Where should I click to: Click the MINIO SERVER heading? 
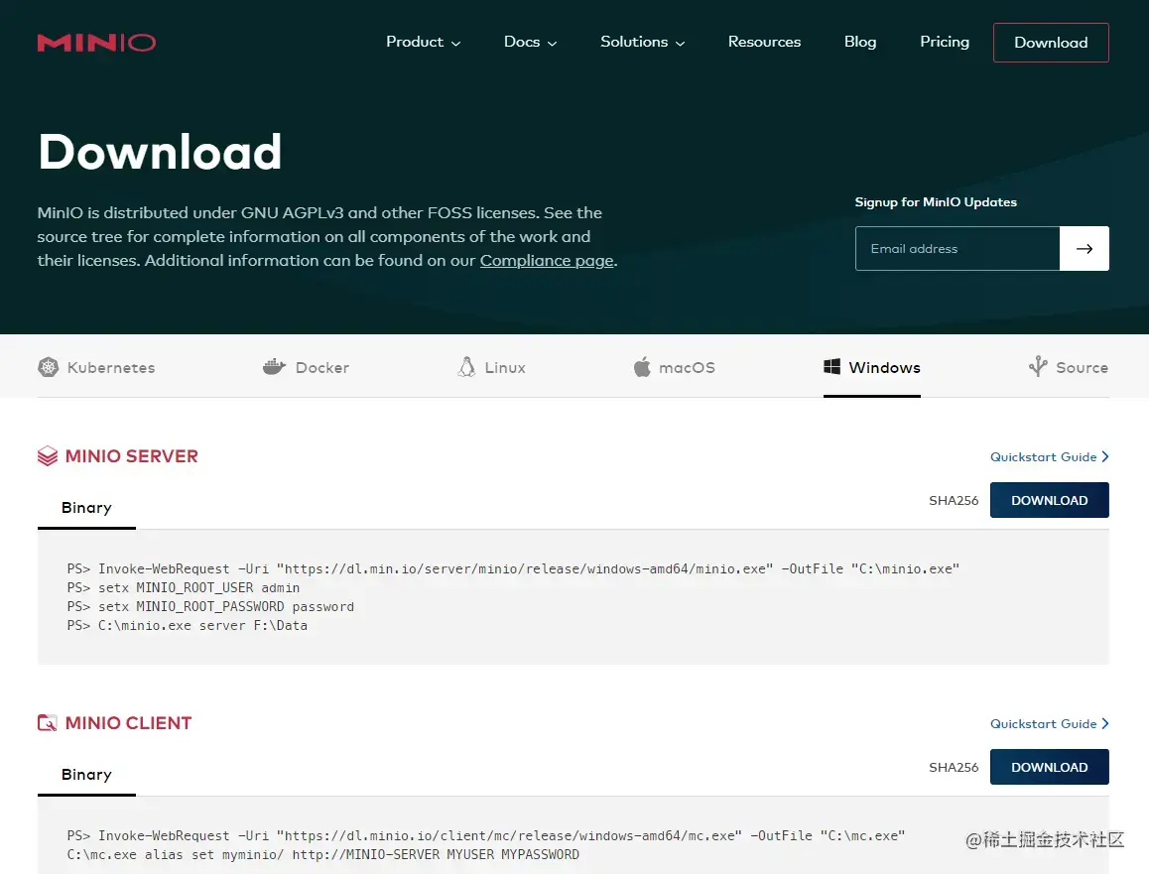point(132,456)
